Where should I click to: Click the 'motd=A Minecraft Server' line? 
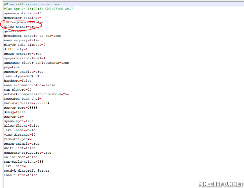26,171
